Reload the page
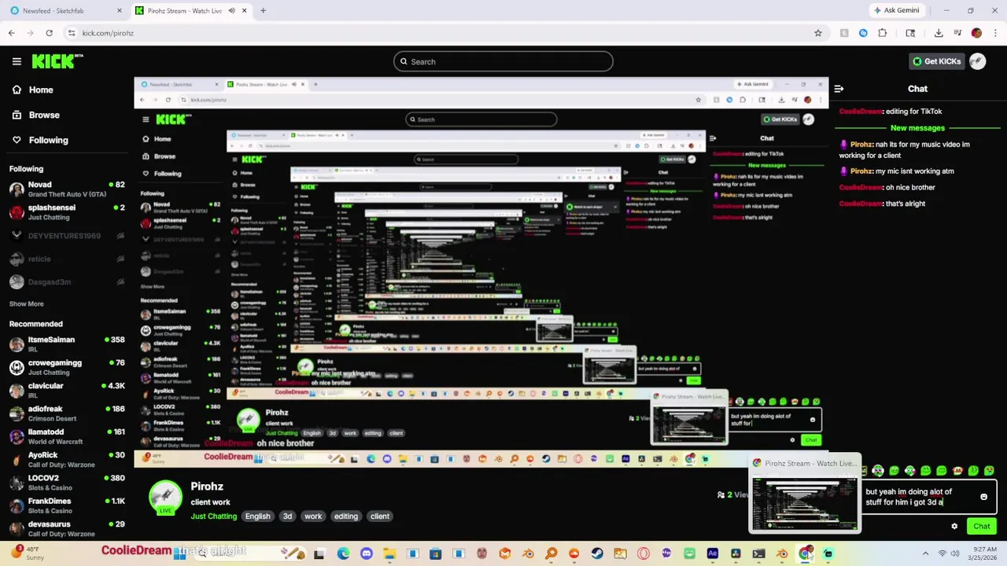This screenshot has width=1007, height=566. tap(49, 33)
